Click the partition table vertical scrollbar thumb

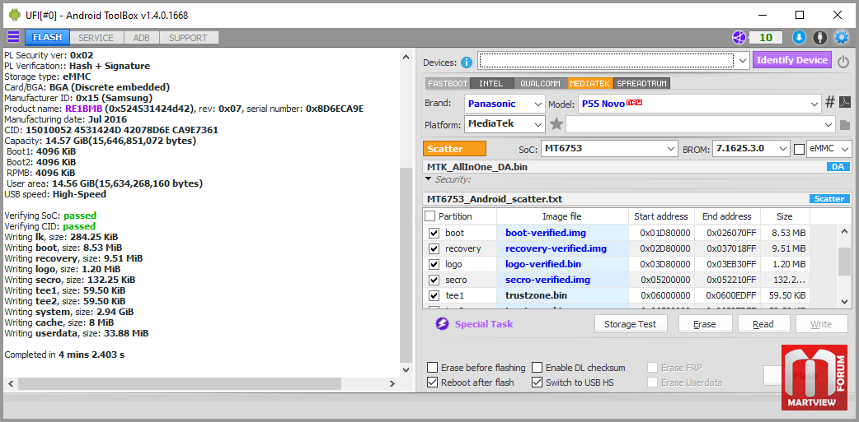845,263
